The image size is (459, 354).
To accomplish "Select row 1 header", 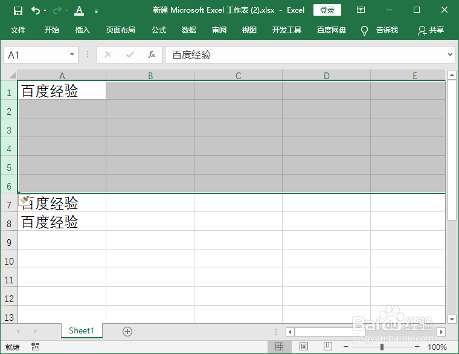I will 9,90.
